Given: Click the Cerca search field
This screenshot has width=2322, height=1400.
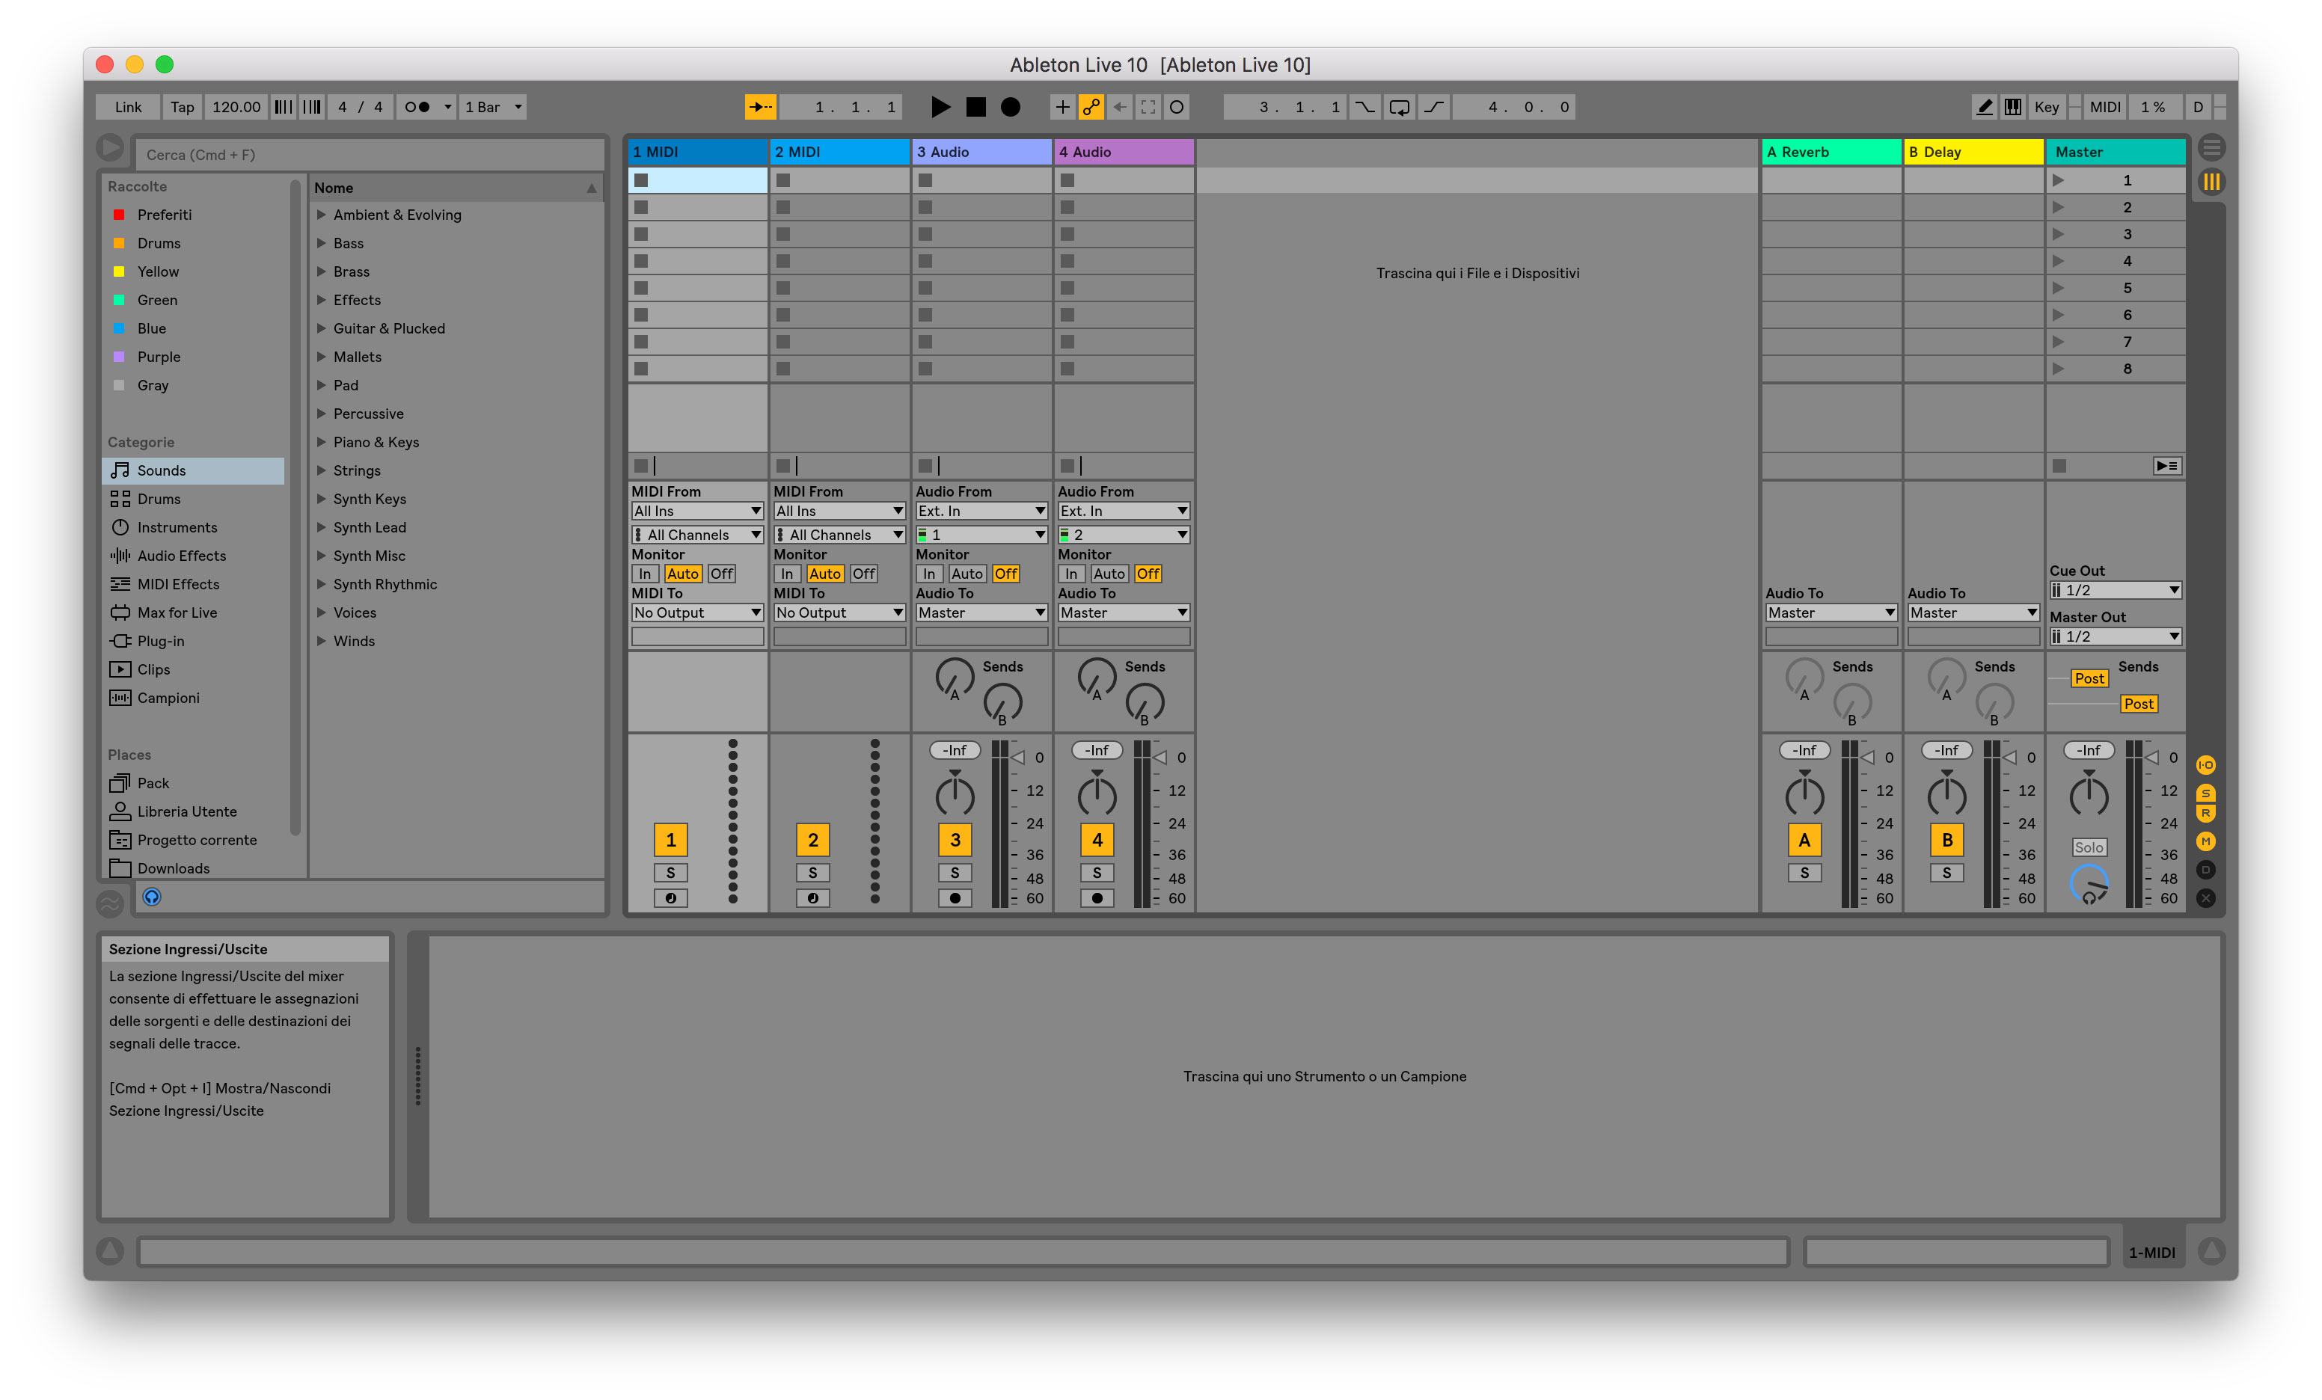Looking at the screenshot, I should 370,155.
